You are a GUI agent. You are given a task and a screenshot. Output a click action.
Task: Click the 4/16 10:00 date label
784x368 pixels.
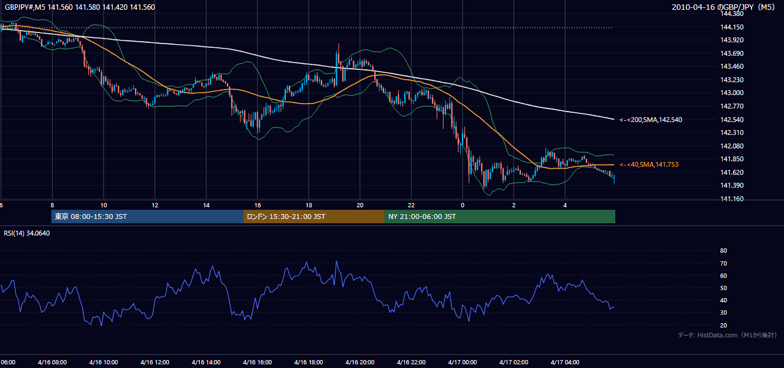click(104, 362)
